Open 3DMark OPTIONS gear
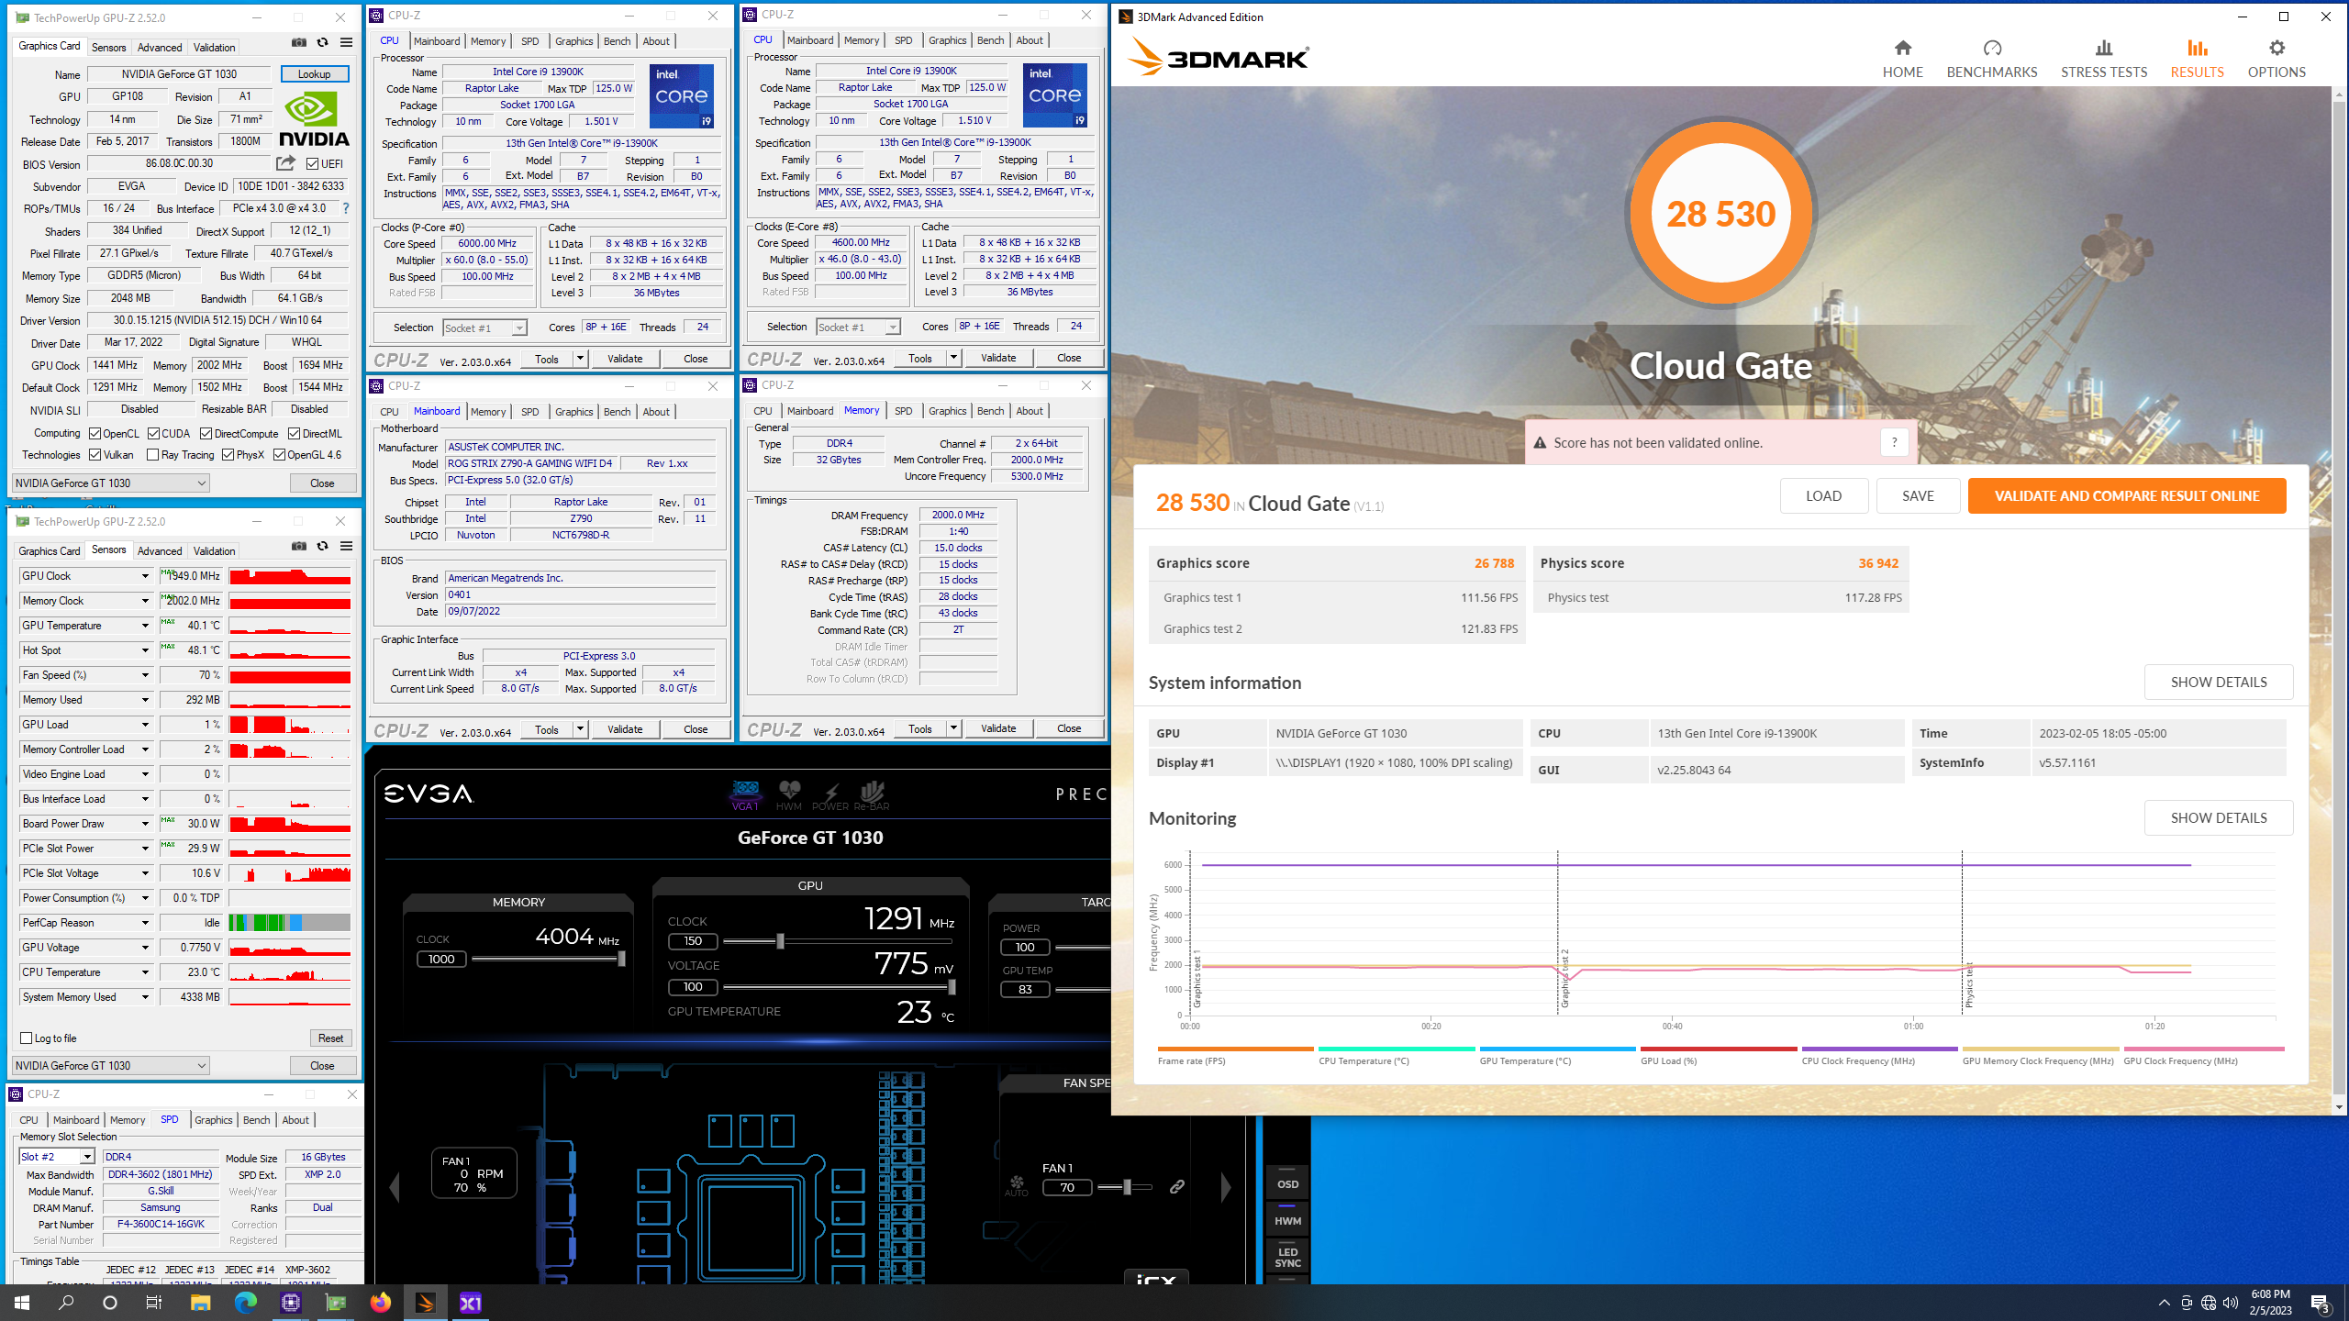This screenshot has width=2349, height=1321. pyautogui.click(x=2277, y=59)
